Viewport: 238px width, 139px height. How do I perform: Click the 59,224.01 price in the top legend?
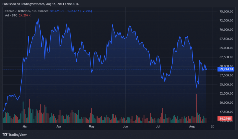coord(57,11)
